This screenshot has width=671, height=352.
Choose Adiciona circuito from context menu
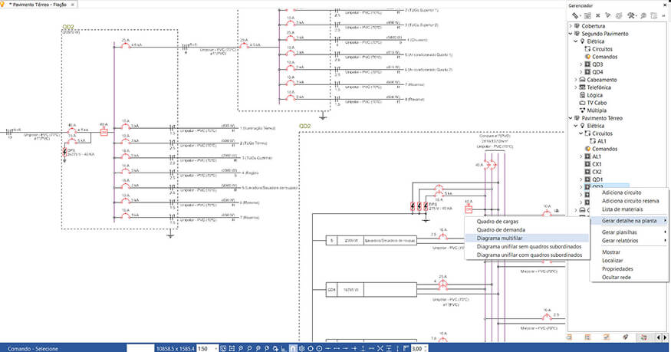pos(621,193)
